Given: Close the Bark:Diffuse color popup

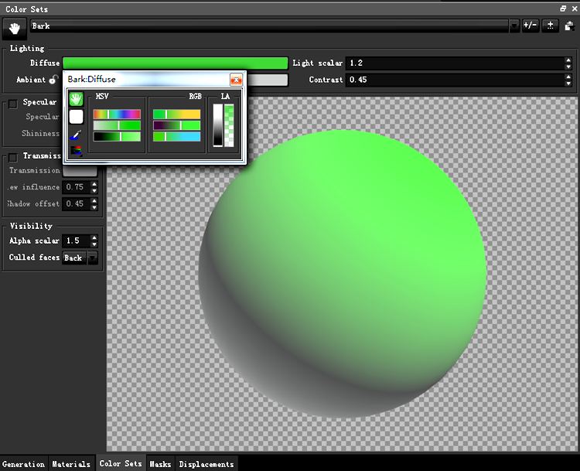Looking at the screenshot, I should [237, 80].
